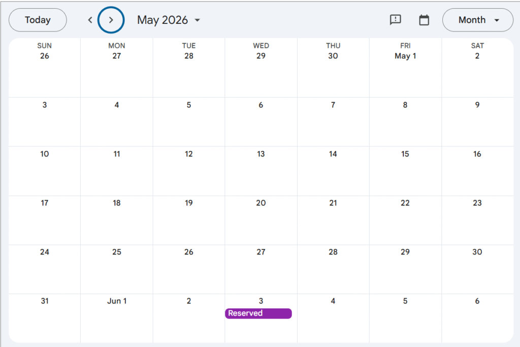Select the Jun 1 date
The height and width of the screenshot is (347, 520).
(117, 301)
